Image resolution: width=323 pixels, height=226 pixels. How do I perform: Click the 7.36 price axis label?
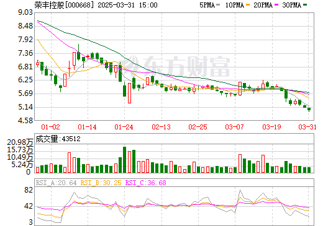click(25, 53)
